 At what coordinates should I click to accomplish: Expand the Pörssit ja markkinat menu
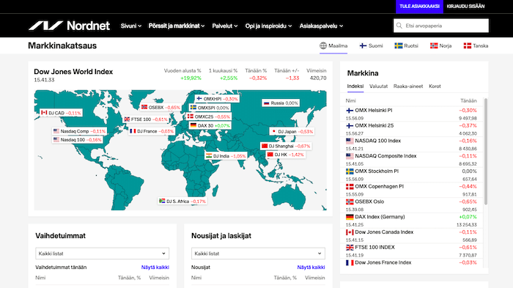[177, 26]
